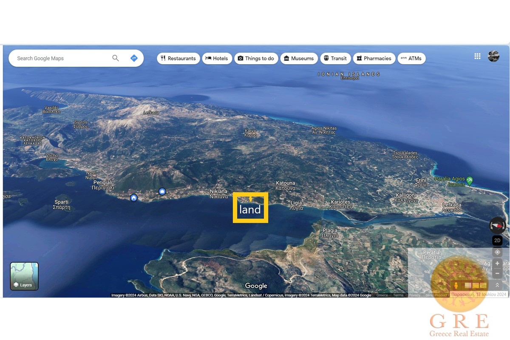Zoom out with the minus button
Viewport: 510px width, 340px height.
coord(497,273)
